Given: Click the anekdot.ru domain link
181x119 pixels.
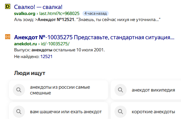Looking at the screenshot, I should click(26, 44).
